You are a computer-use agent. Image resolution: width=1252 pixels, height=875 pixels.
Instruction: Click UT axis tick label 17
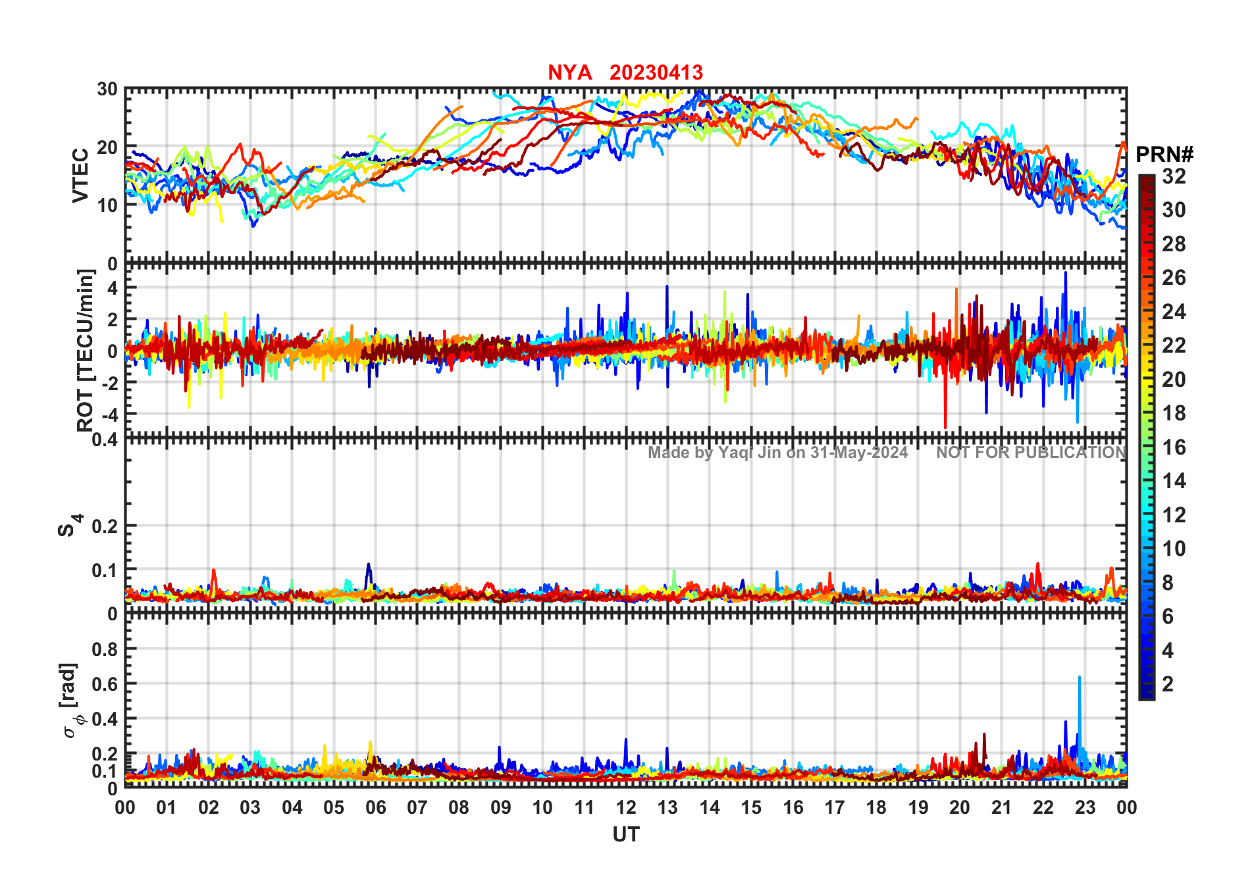[835, 808]
